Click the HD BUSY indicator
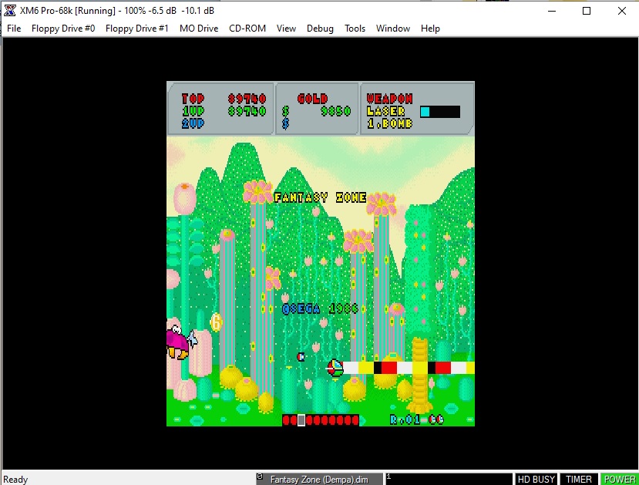639x485 pixels. click(x=536, y=479)
